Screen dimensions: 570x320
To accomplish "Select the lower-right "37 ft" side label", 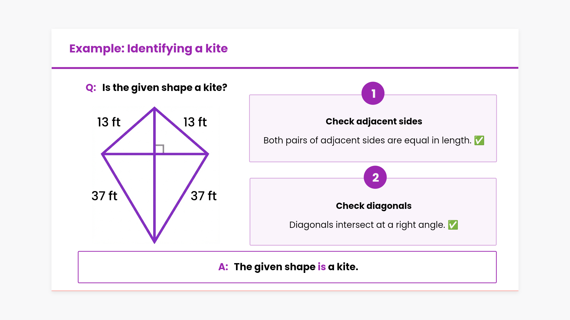I will click(x=204, y=196).
